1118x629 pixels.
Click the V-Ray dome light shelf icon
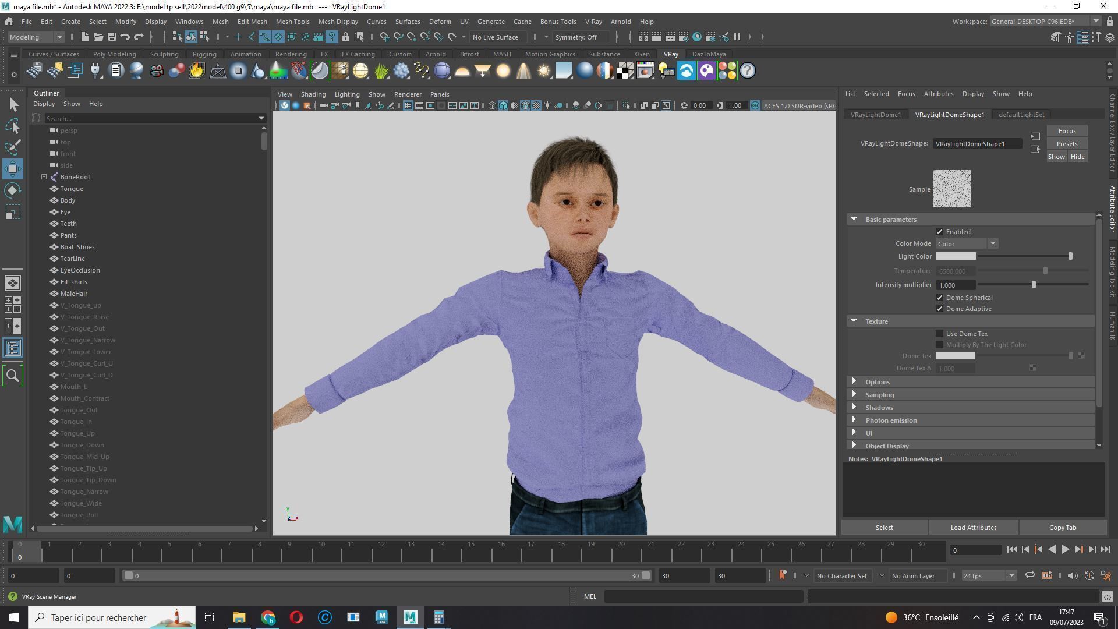pyautogui.click(x=462, y=71)
